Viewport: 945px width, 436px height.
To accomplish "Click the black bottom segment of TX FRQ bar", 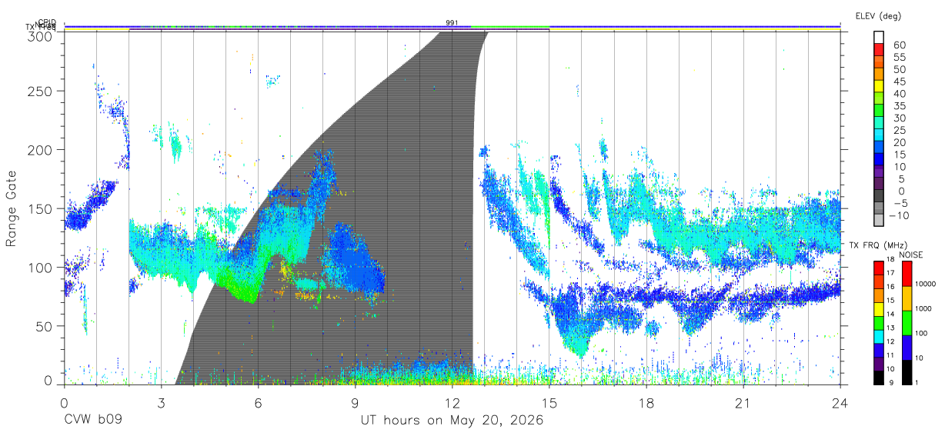I will pyautogui.click(x=880, y=376).
